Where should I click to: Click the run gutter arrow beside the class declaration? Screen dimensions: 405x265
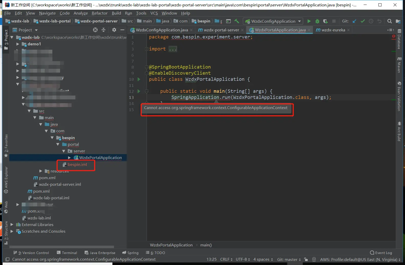(139, 79)
